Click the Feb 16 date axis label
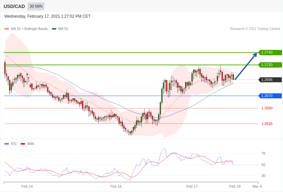Screen dimensions: 283x192 [x=116, y=186]
